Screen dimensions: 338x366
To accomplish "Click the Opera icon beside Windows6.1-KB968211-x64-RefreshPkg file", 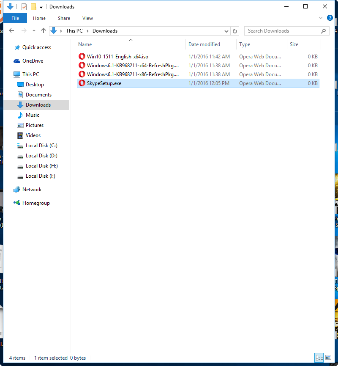I will pos(82,65).
